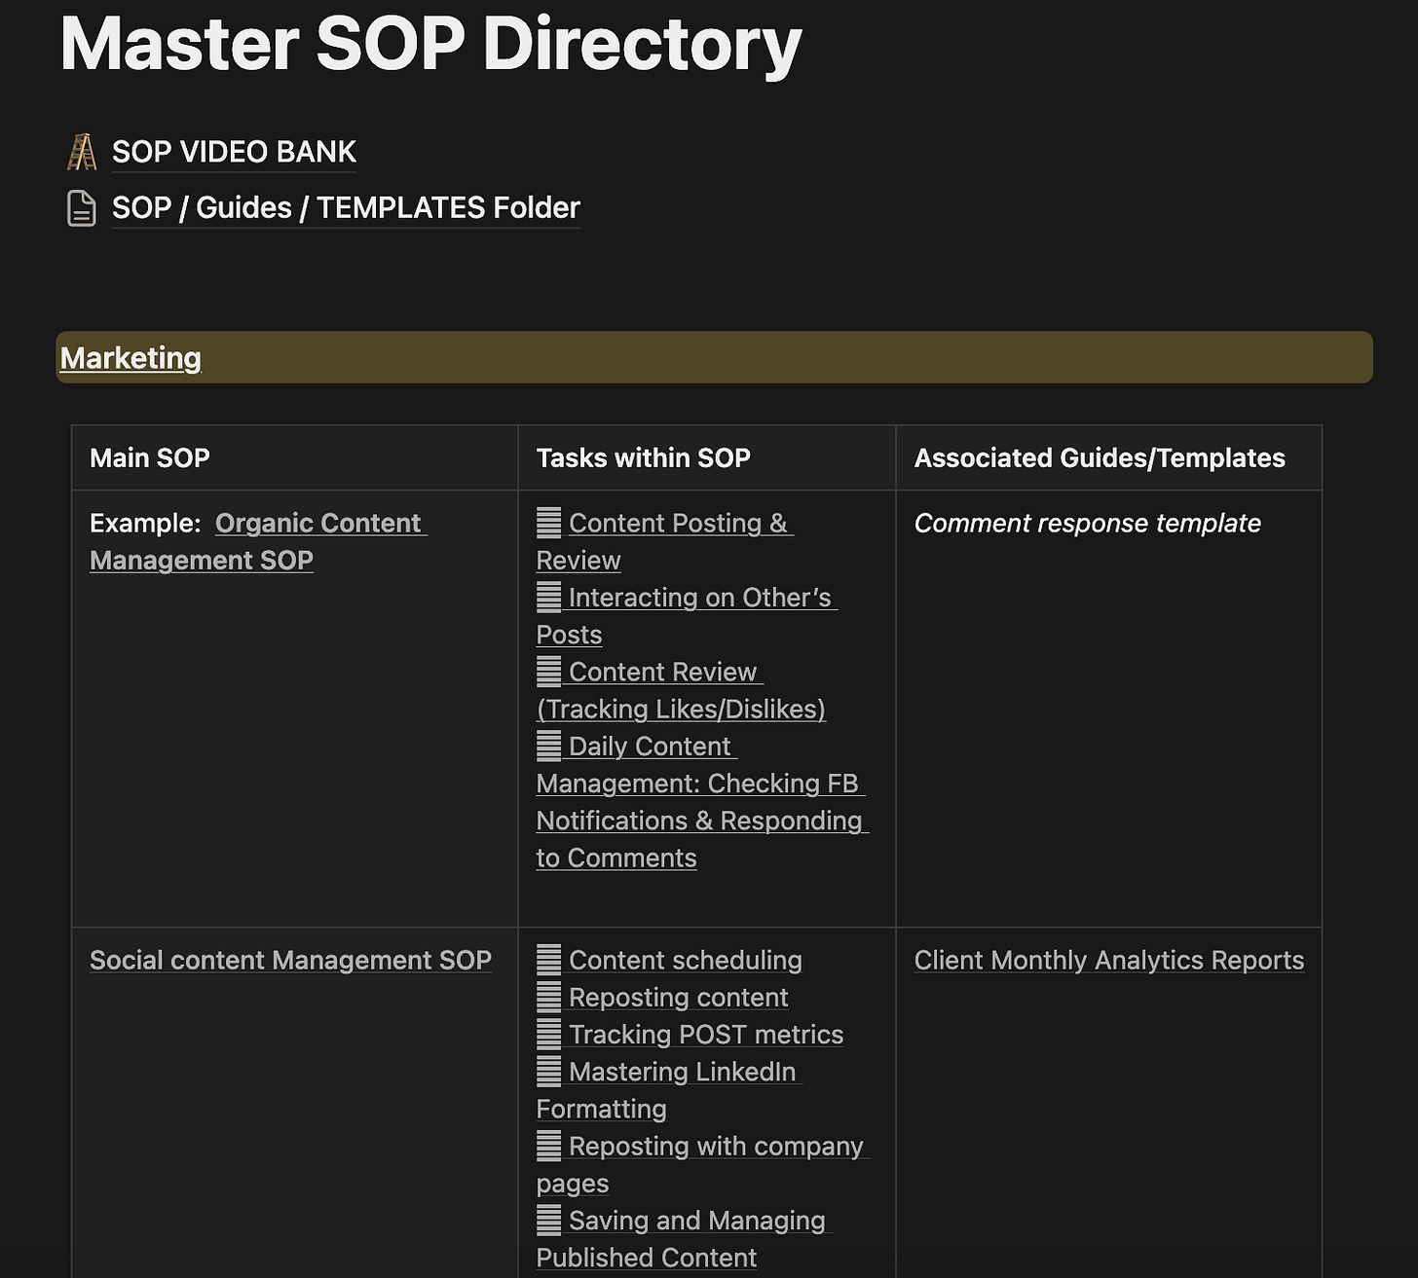The height and width of the screenshot is (1278, 1418).
Task: Click page icon before Interacting on Other's Posts
Action: (x=549, y=598)
